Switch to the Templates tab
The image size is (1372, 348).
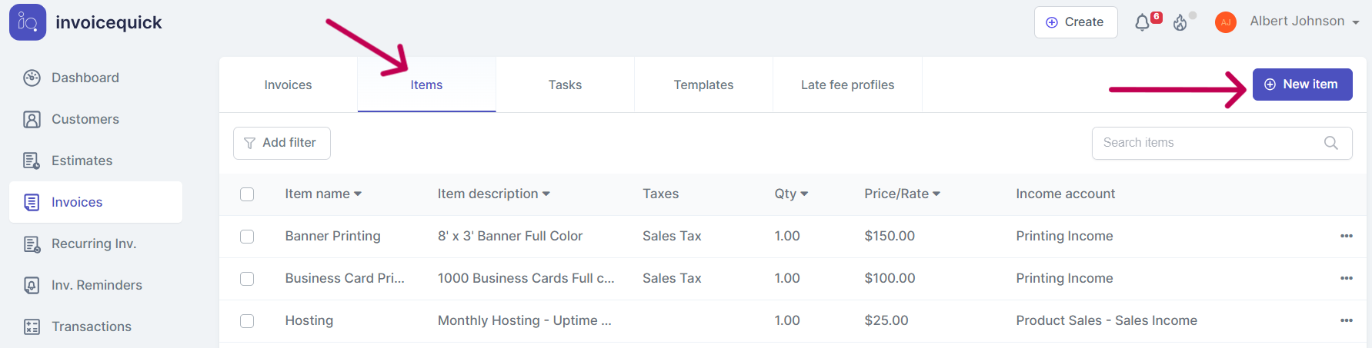click(703, 85)
